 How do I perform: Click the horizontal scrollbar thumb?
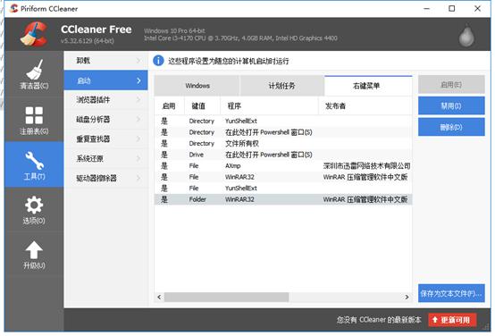226,297
